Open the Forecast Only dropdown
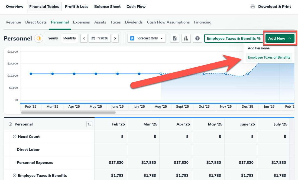Image resolution: width=298 pixels, height=180 pixels. (x=147, y=38)
